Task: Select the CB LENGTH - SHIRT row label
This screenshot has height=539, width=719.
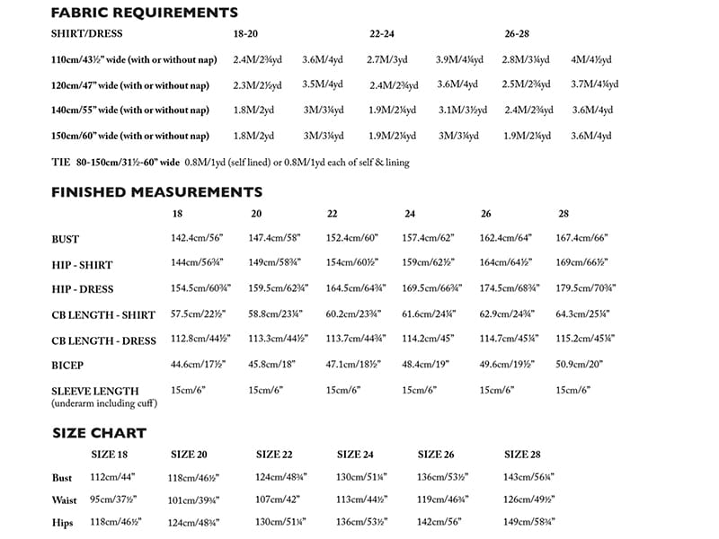Action: click(104, 315)
